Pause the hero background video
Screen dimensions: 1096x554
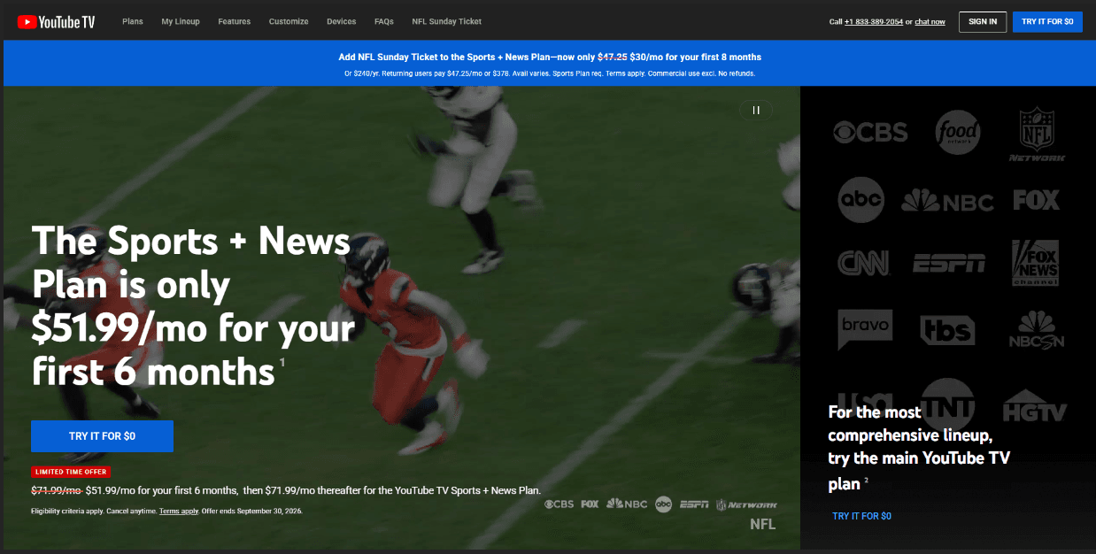pyautogui.click(x=756, y=110)
